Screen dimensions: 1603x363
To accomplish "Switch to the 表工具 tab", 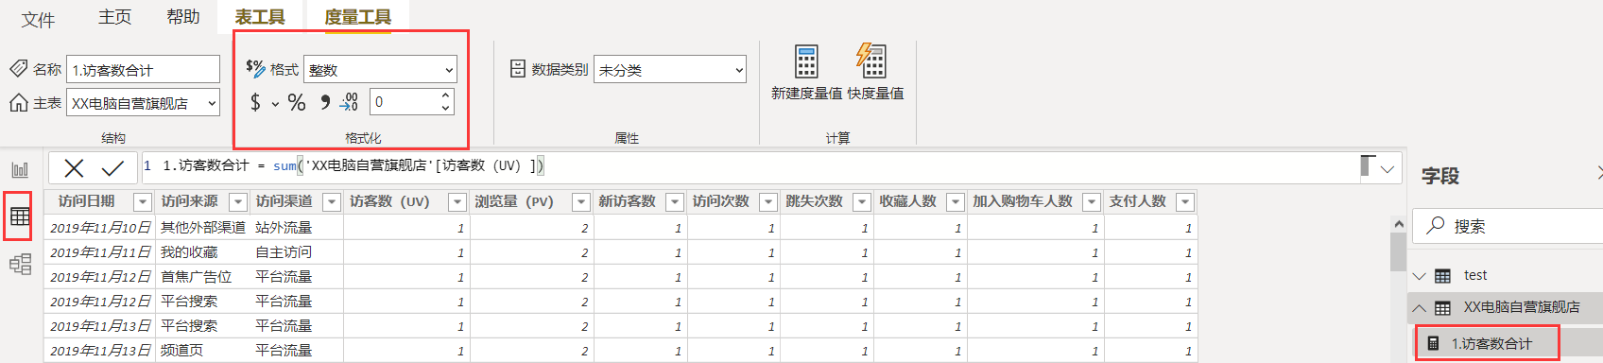I will tap(260, 17).
